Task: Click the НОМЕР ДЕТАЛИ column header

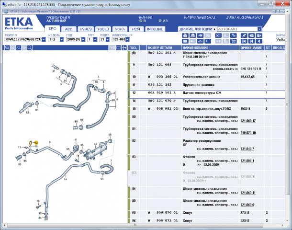Action: pos(164,48)
